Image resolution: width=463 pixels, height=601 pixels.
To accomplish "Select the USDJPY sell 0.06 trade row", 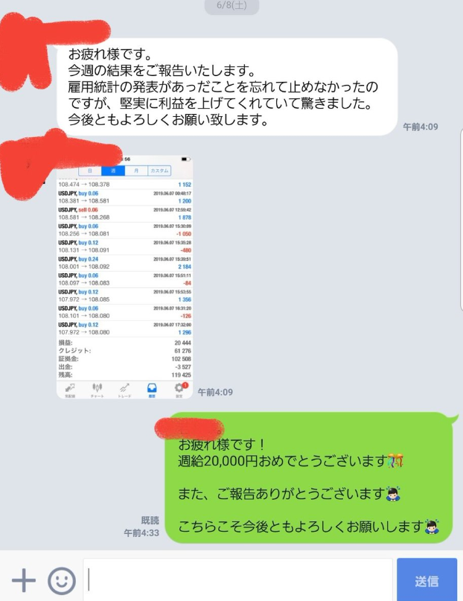I will [x=124, y=214].
